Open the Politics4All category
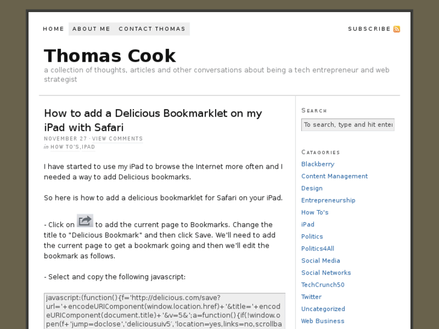 pyautogui.click(x=318, y=248)
